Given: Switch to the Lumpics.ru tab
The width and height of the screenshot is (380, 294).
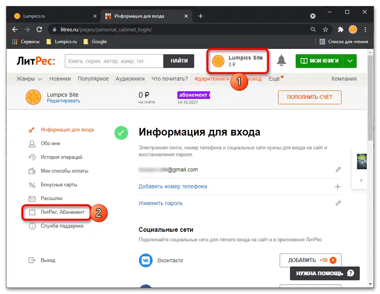Looking at the screenshot, I should pos(55,16).
